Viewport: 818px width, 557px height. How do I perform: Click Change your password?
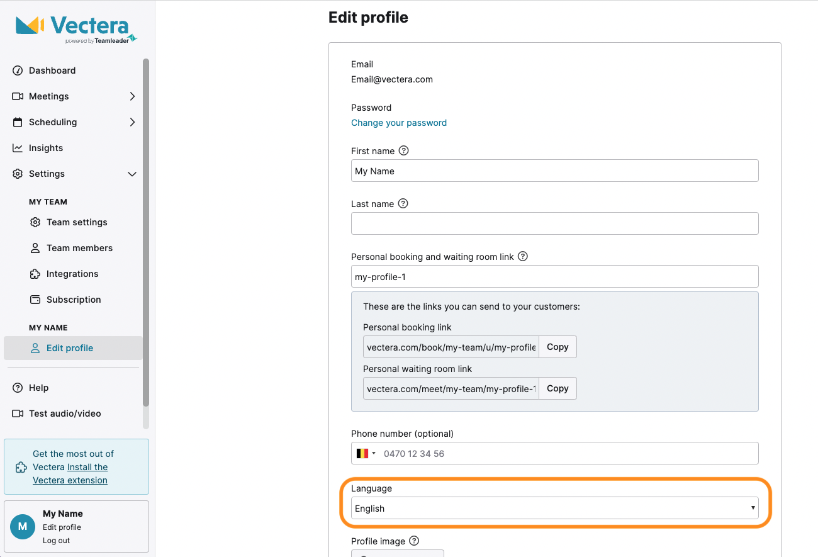pyautogui.click(x=399, y=123)
